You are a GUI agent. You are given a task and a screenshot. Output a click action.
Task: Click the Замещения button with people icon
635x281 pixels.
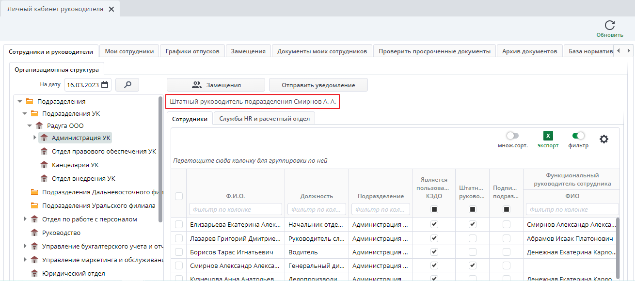coord(216,85)
